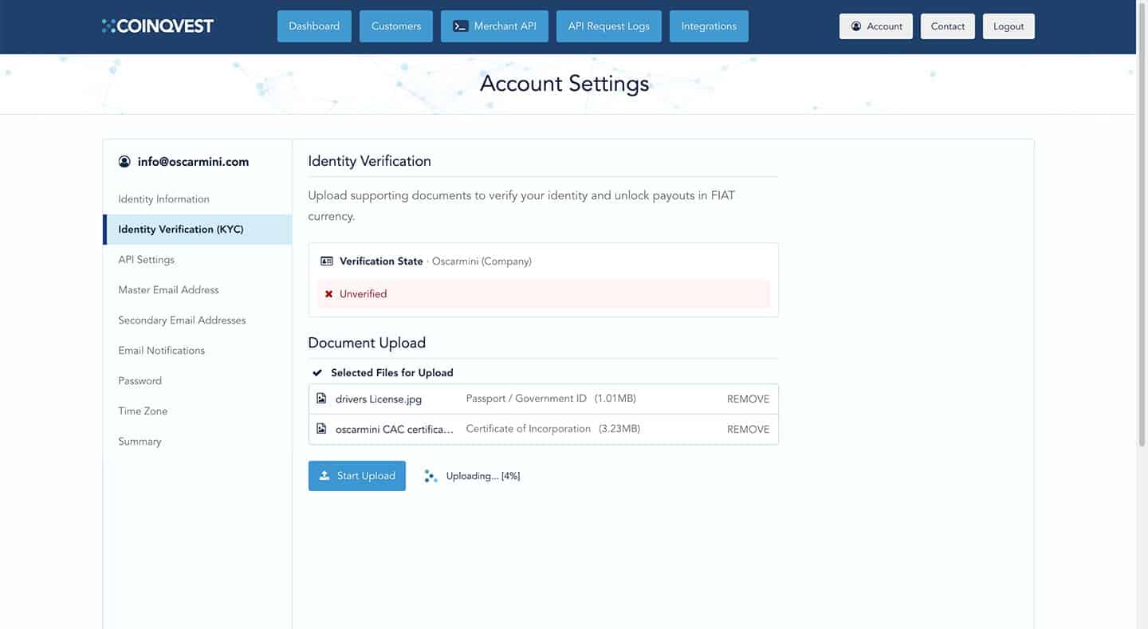1148x629 pixels.
Task: Click the user icon in Account button
Action: [856, 26]
